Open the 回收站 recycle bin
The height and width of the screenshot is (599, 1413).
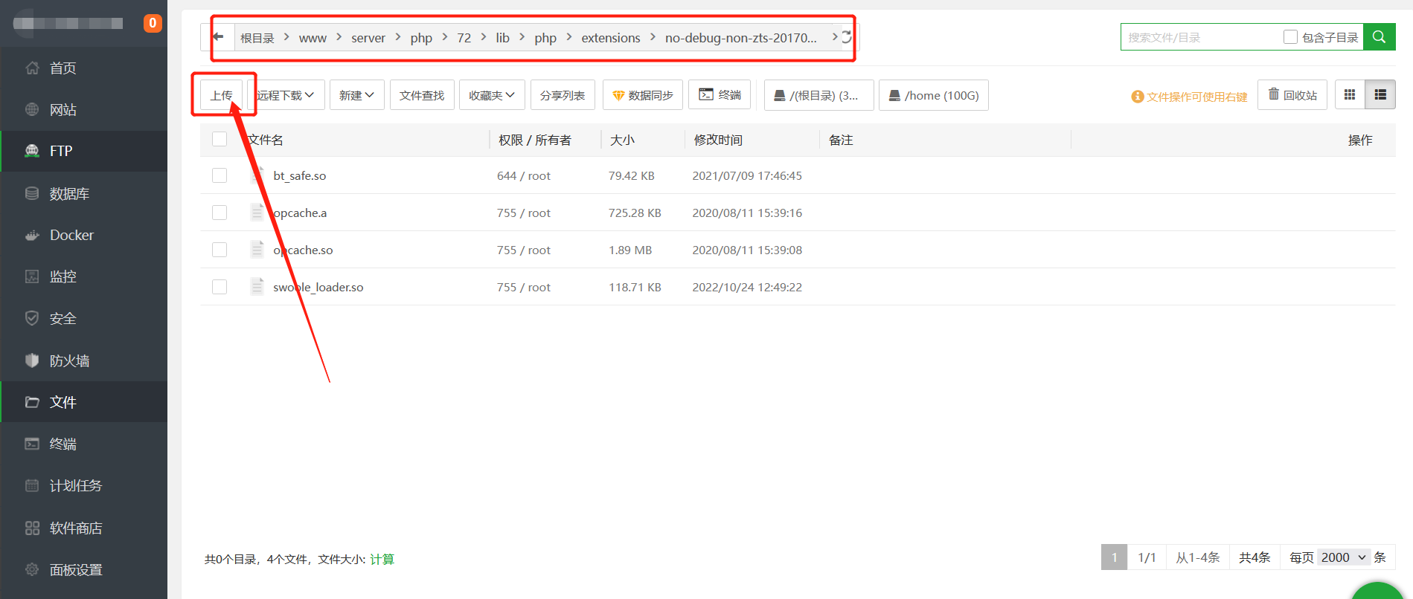(x=1292, y=95)
